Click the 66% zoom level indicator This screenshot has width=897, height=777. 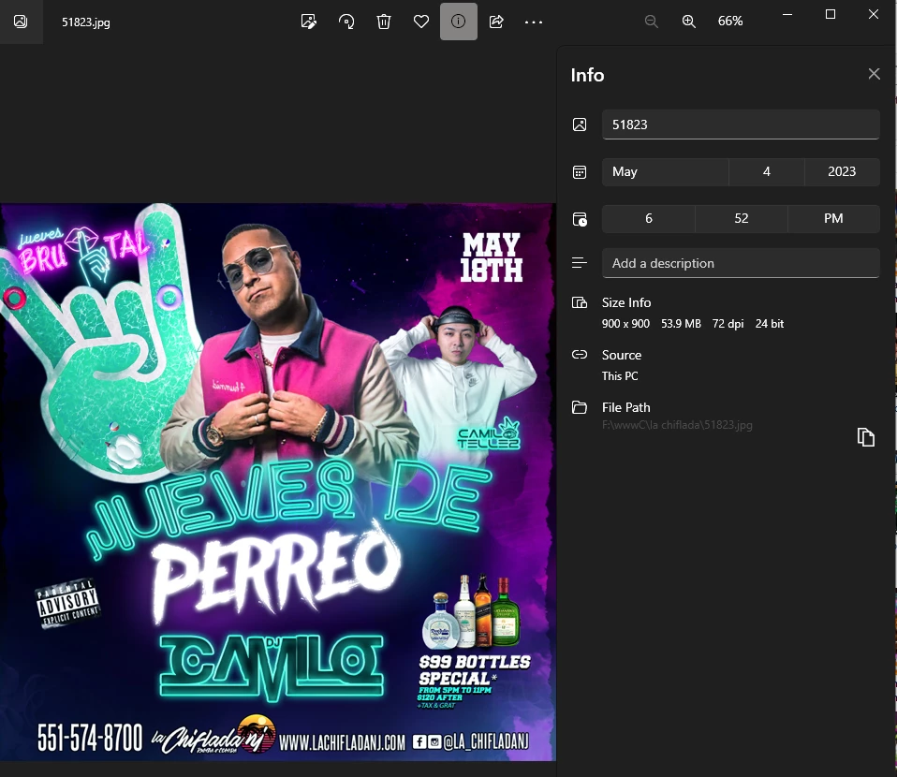[x=730, y=22]
